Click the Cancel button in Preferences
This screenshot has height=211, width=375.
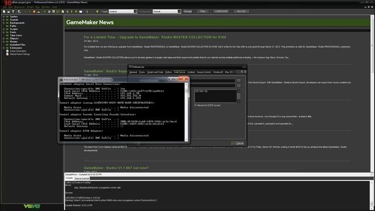point(238,143)
